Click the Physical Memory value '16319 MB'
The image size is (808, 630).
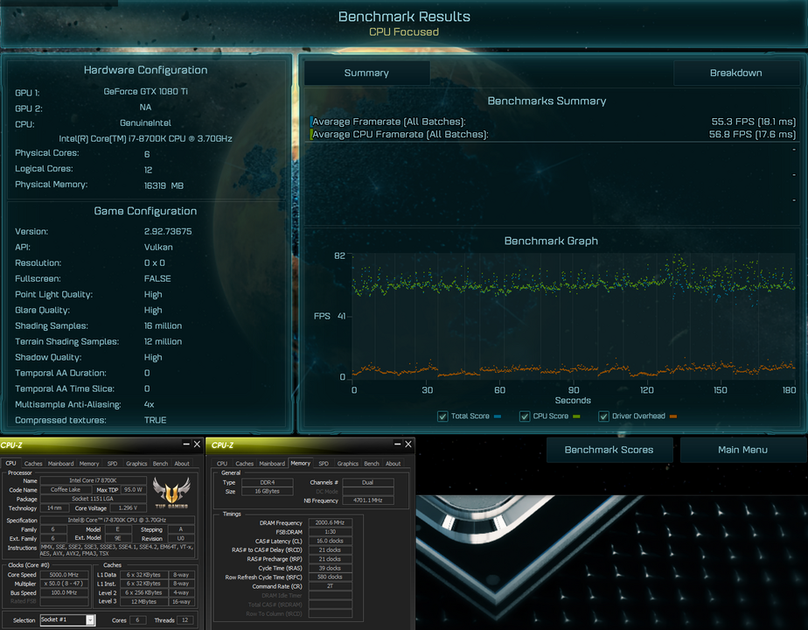164,185
